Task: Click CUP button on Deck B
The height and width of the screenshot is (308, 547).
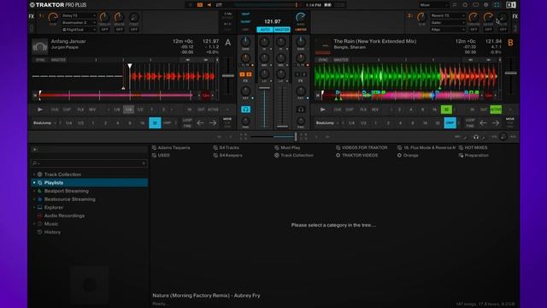Action: click(350, 110)
